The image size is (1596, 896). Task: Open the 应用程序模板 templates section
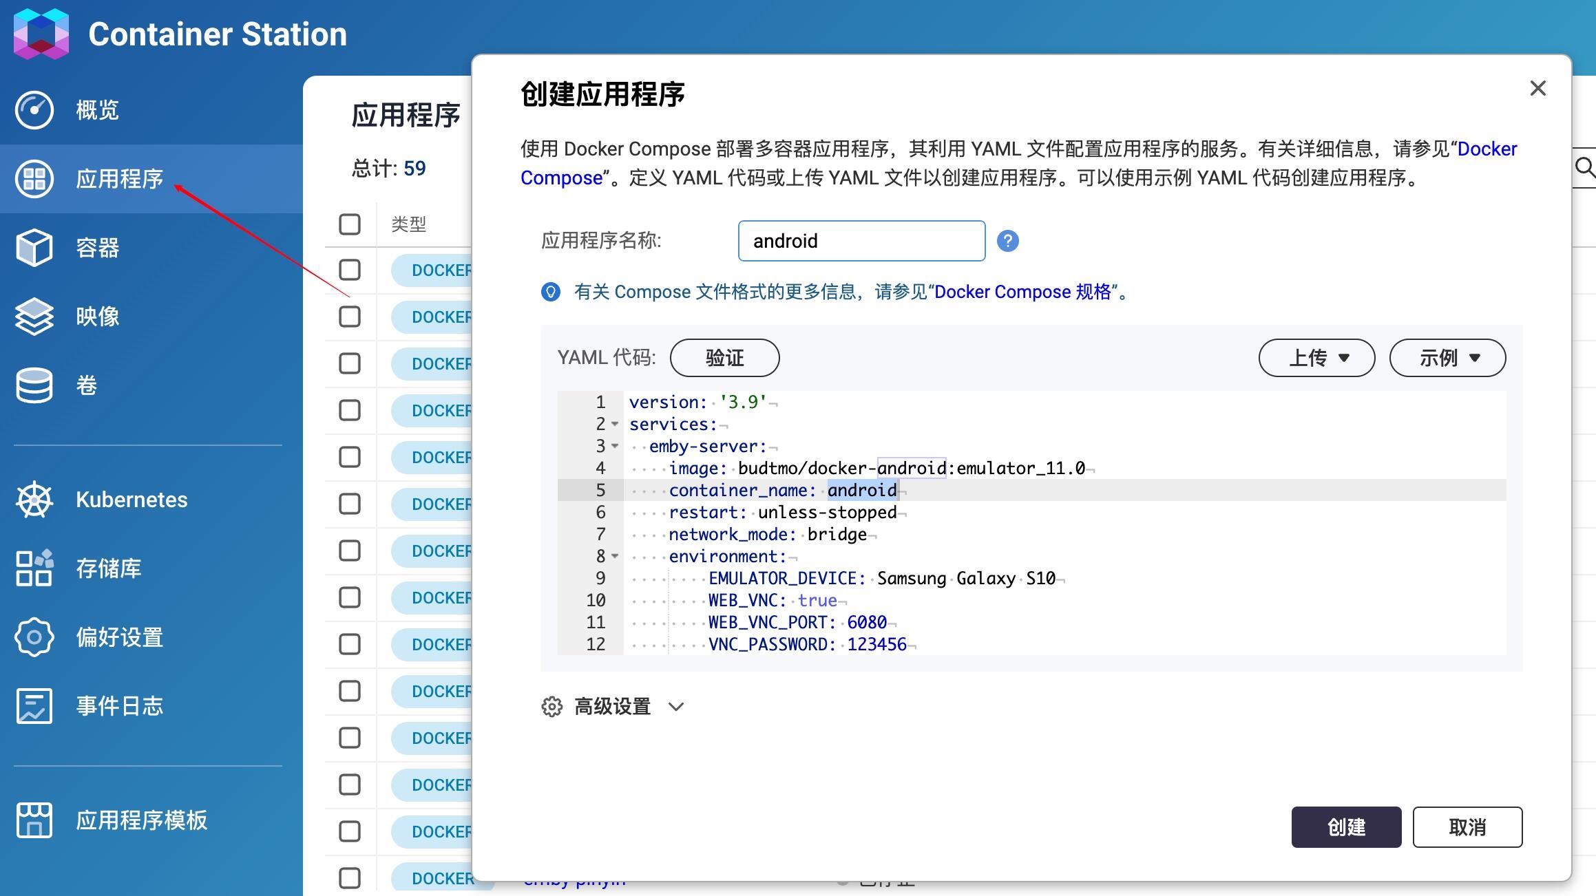click(34, 820)
